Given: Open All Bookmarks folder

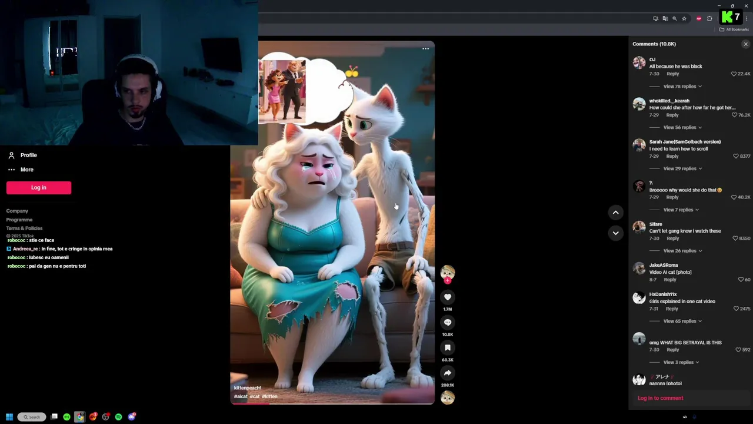Looking at the screenshot, I should 734,29.
